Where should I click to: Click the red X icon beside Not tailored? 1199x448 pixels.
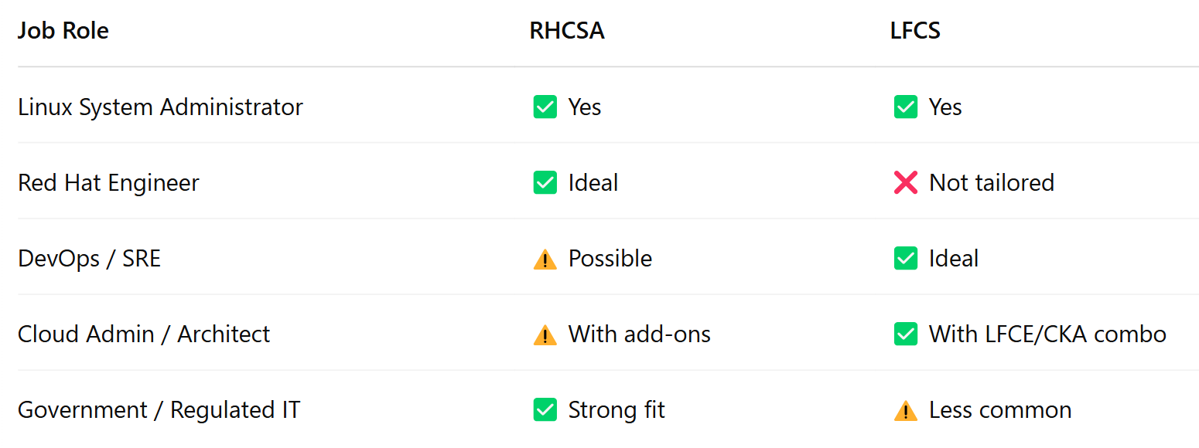coord(906,182)
